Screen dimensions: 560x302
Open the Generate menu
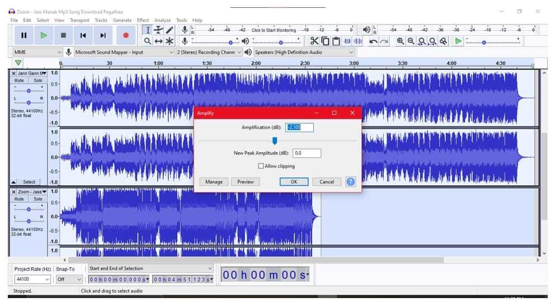122,20
